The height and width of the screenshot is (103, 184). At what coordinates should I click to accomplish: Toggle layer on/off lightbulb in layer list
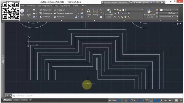115,10
